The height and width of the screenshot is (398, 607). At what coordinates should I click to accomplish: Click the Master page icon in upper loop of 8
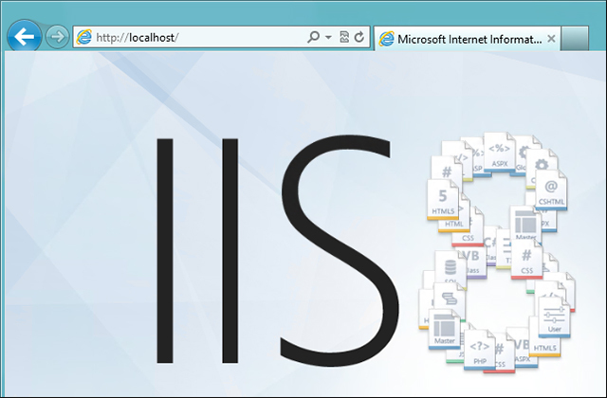[525, 224]
